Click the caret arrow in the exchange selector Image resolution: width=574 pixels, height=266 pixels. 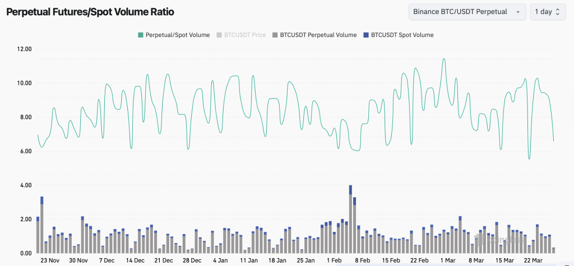click(x=517, y=12)
